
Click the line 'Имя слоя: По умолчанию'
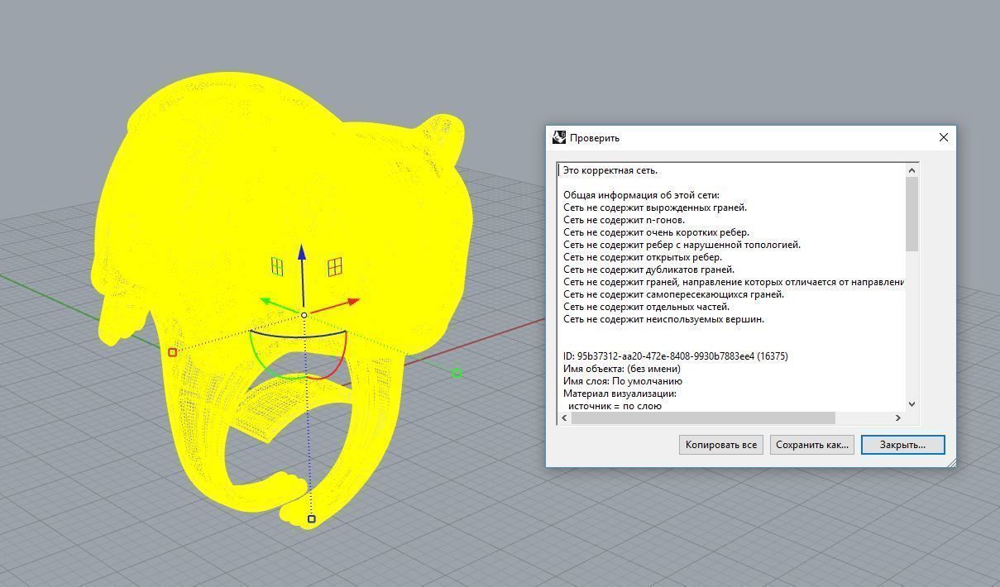click(x=622, y=381)
